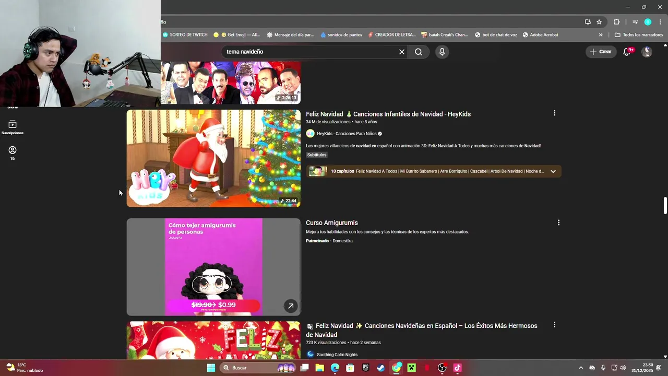
Task: Open bot de chat de voz bookmark
Action: pyautogui.click(x=496, y=35)
